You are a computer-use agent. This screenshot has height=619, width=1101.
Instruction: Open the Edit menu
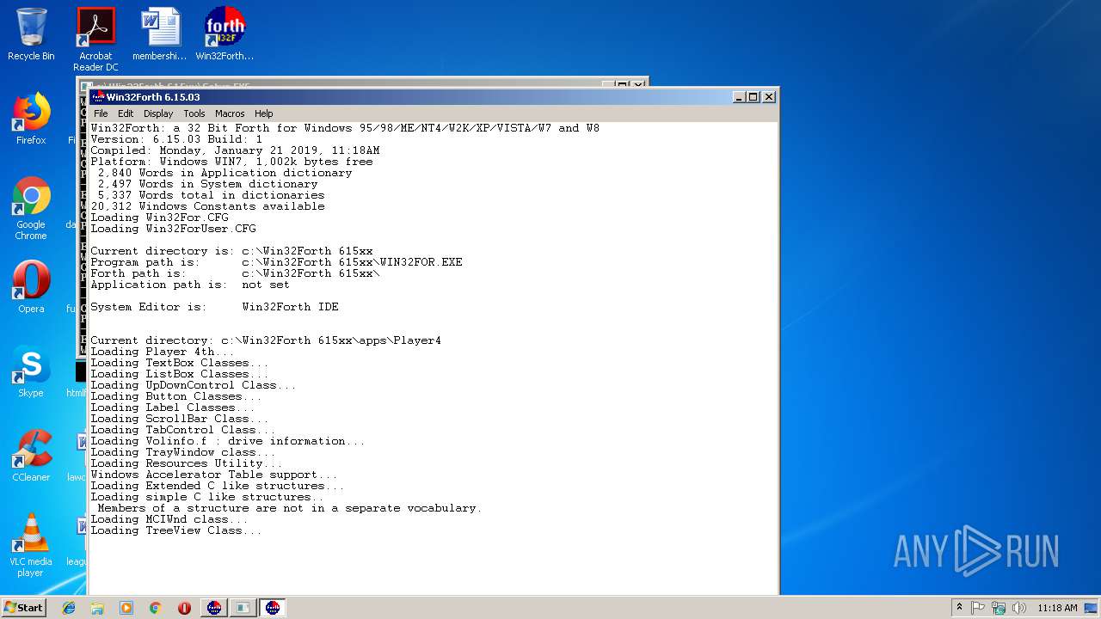coord(126,113)
